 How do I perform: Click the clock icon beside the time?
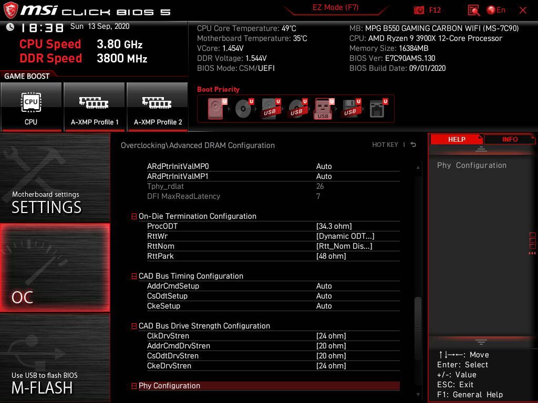[11, 27]
